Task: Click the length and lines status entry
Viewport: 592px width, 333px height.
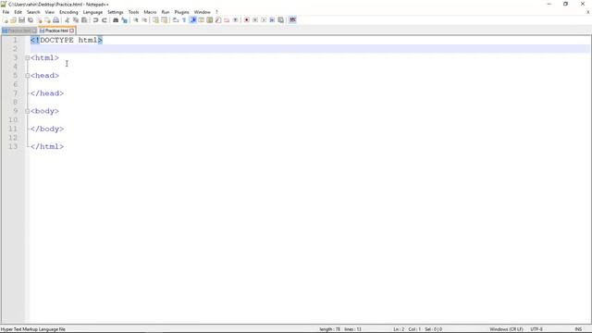Action: (x=340, y=329)
